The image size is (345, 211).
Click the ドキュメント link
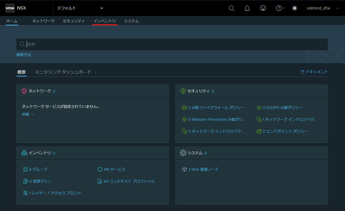(x=314, y=72)
